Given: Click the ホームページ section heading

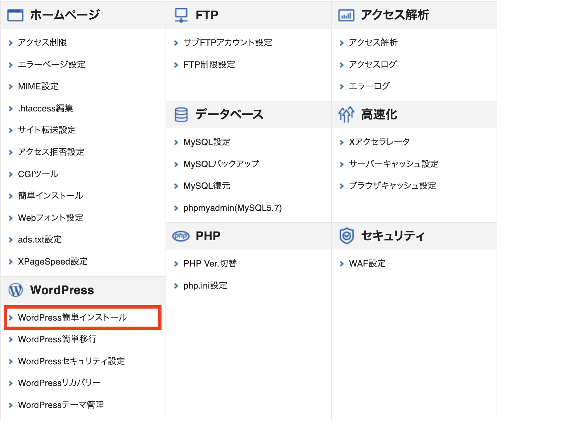Looking at the screenshot, I should click(65, 15).
